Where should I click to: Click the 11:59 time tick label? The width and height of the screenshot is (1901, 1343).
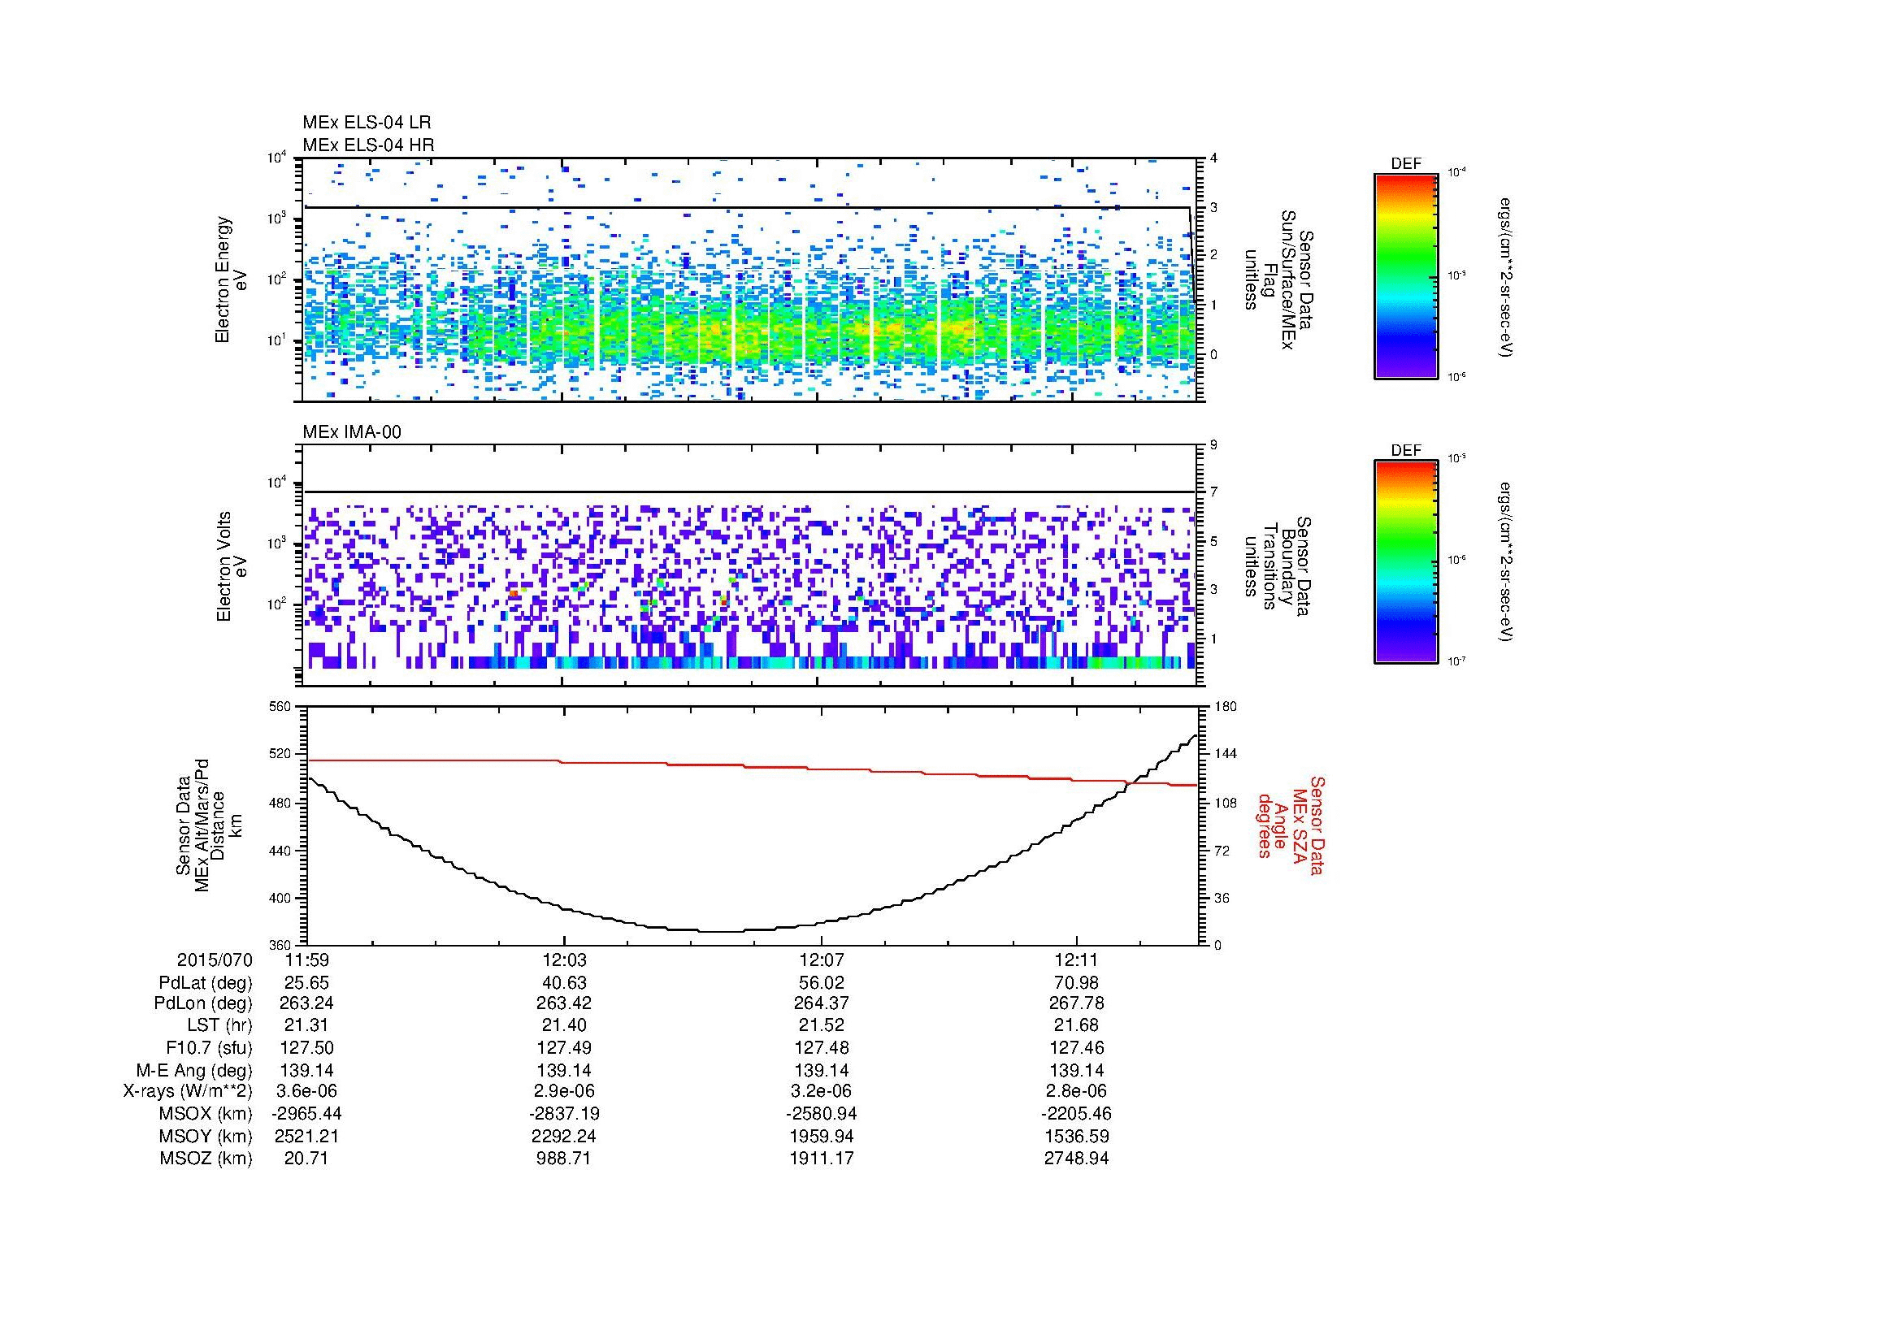306,960
